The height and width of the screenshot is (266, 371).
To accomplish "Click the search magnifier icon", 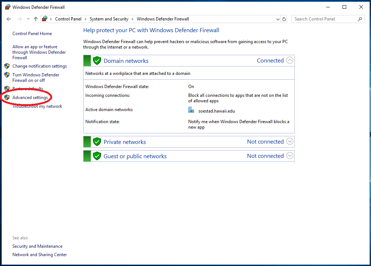I will pos(360,19).
